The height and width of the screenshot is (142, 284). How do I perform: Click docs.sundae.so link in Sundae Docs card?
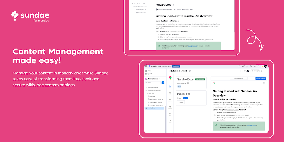point(182,83)
